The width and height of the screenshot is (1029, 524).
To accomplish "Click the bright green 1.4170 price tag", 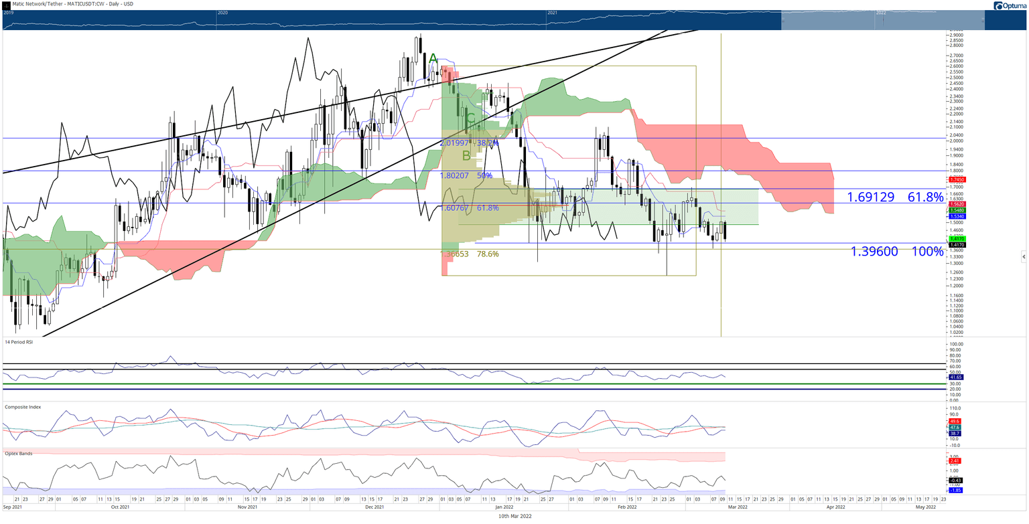I will coord(957,238).
